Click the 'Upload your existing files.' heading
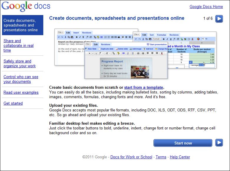 coord(73,105)
